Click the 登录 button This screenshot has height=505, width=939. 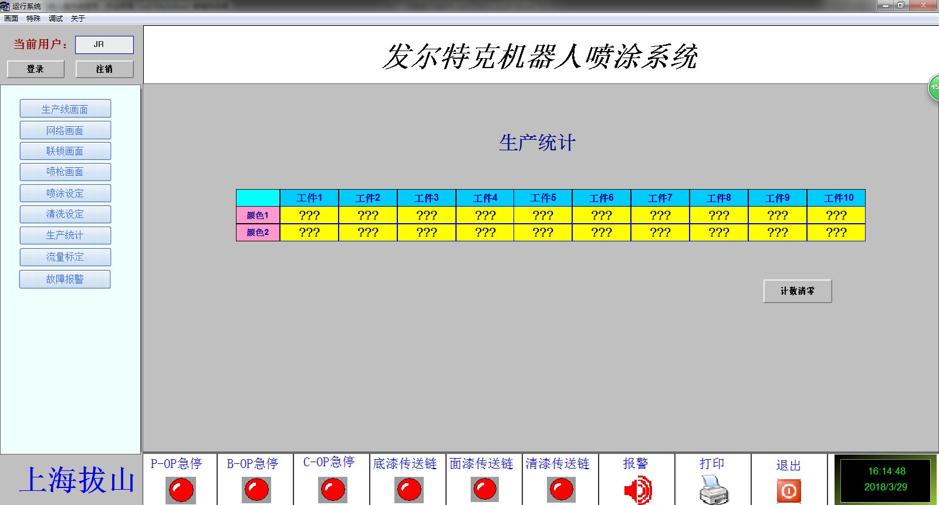coord(36,69)
